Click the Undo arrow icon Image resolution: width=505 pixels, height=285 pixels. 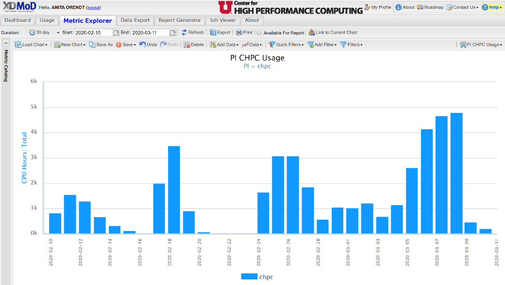point(143,45)
